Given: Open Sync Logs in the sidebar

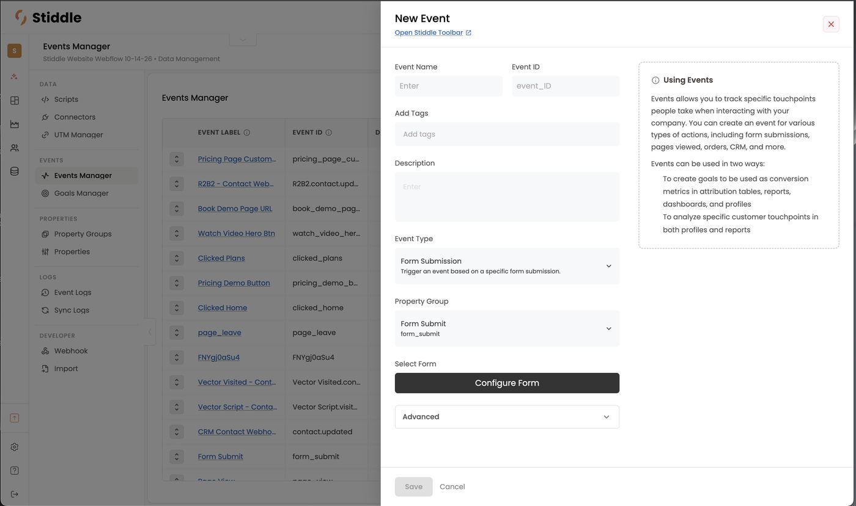Looking at the screenshot, I should coord(72,310).
